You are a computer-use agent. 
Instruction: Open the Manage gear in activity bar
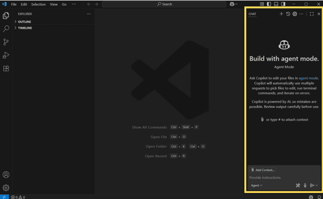[x=6, y=187]
